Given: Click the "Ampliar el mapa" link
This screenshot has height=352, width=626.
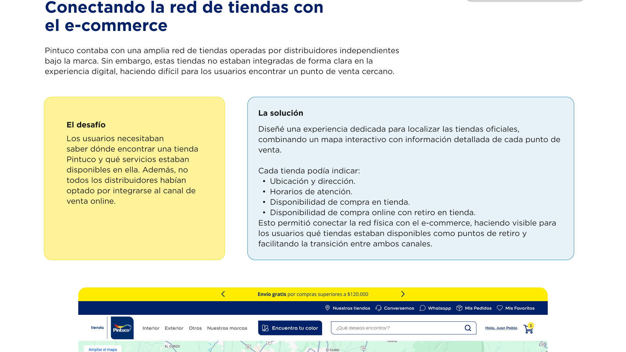Looking at the screenshot, I should 103,349.
